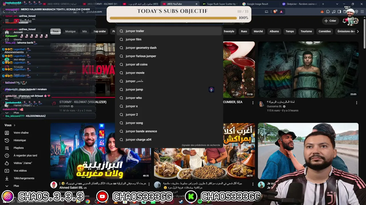Open the Extensions puzzle icon

click(x=328, y=12)
